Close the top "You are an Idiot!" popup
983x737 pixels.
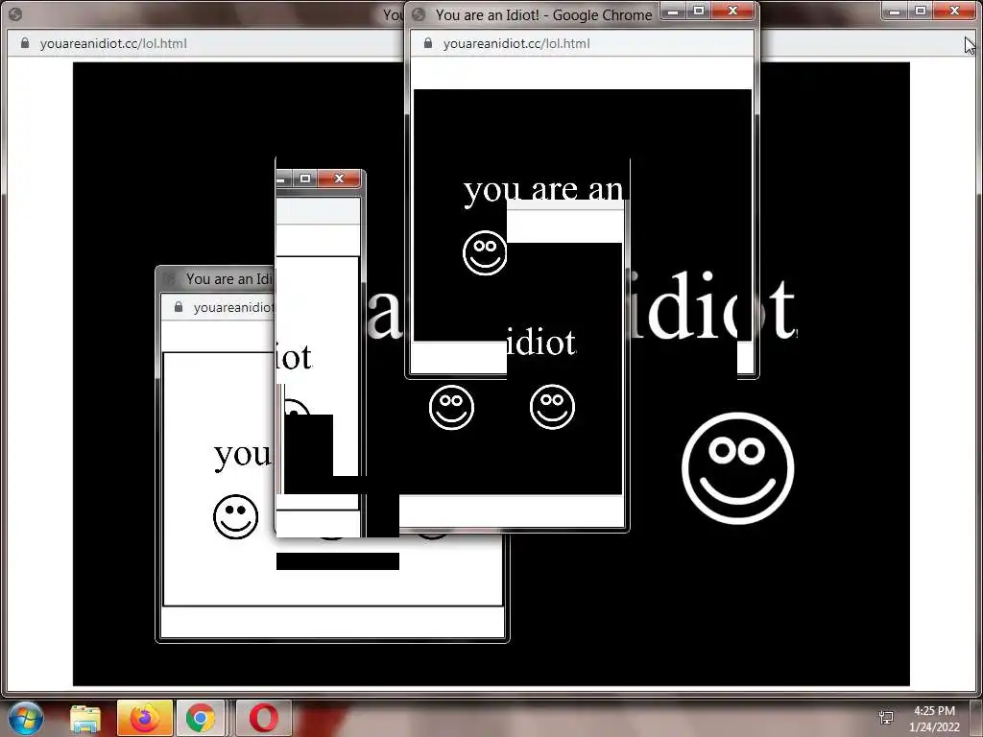pos(732,11)
